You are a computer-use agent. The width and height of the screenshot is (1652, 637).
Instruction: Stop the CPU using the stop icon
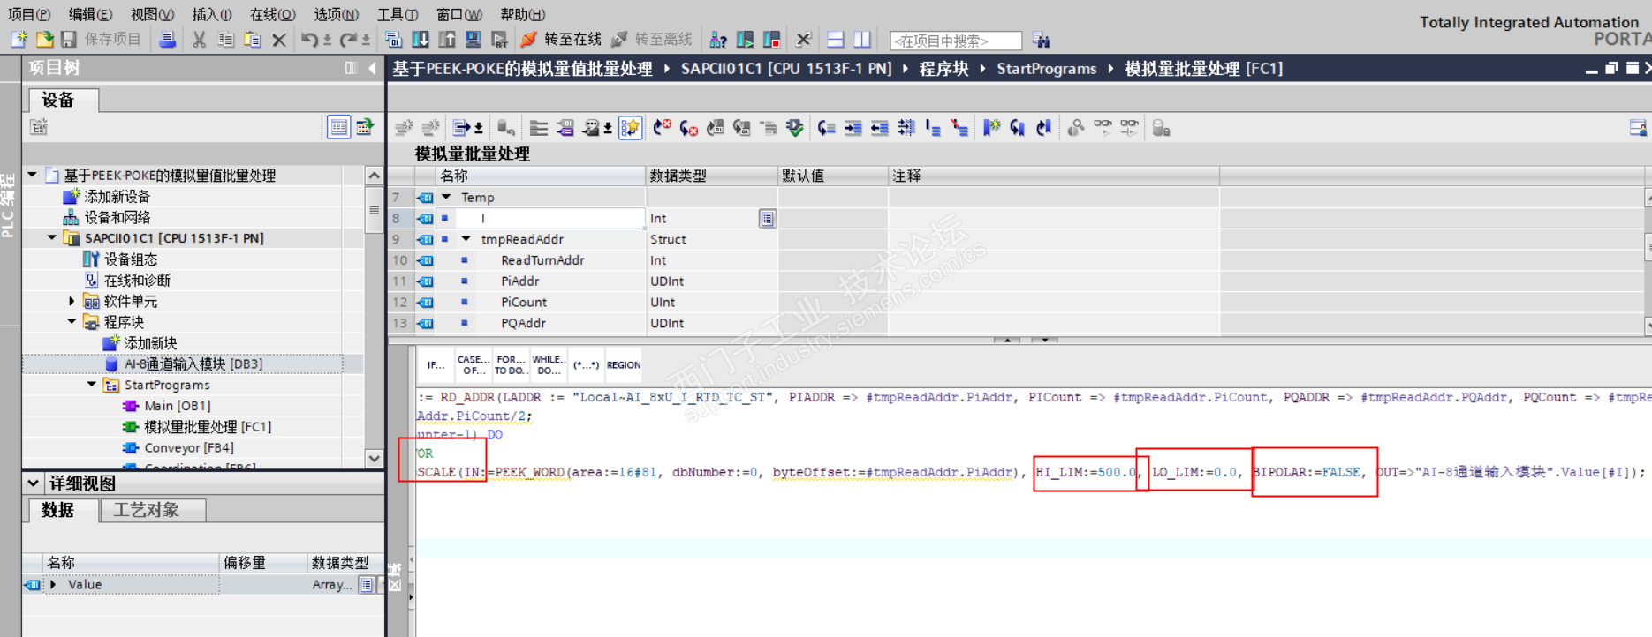(772, 40)
